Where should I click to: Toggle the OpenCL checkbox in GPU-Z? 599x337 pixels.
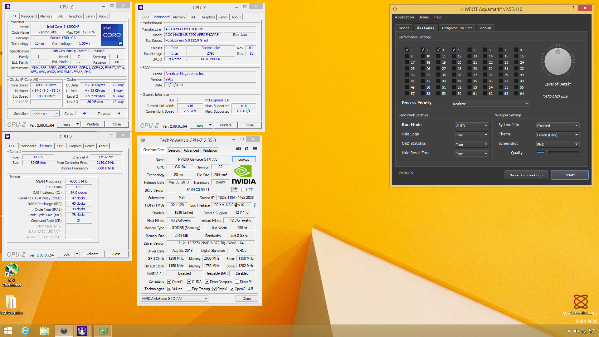(x=169, y=281)
